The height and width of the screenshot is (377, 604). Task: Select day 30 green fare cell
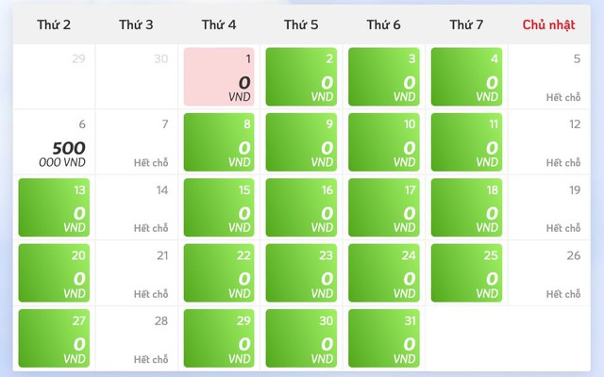coord(301,338)
